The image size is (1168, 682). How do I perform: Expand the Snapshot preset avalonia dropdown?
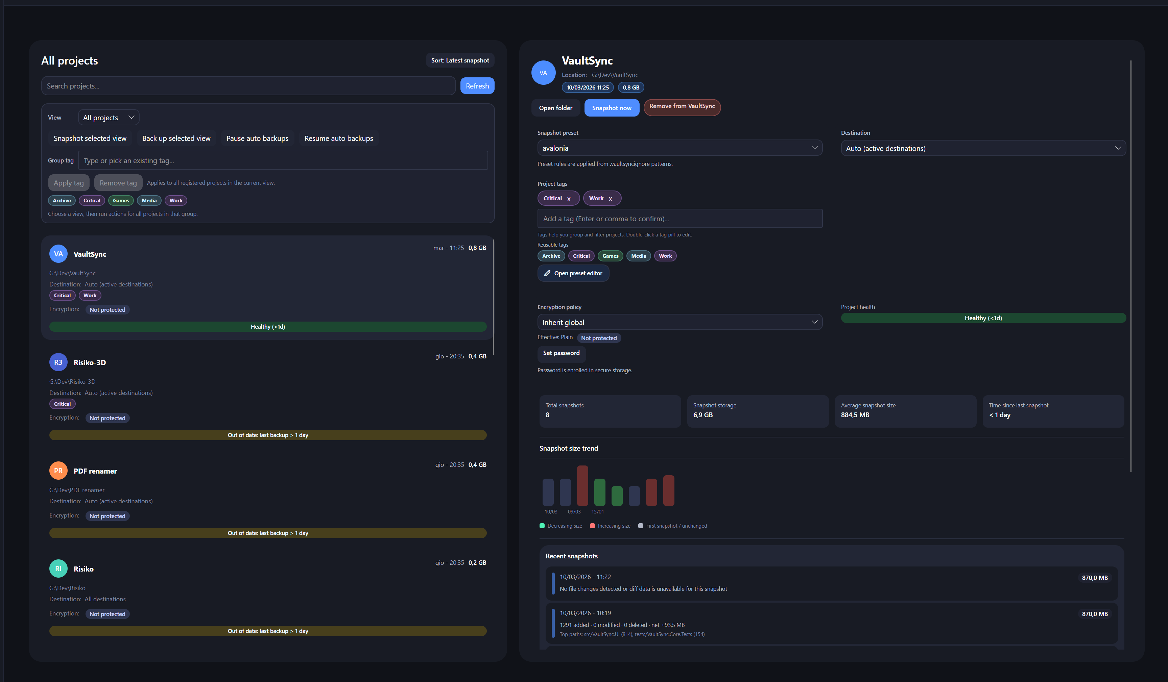point(680,148)
